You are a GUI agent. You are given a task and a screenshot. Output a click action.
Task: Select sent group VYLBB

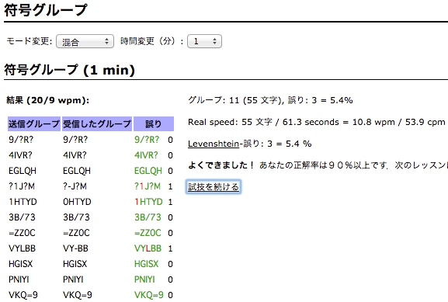[22, 248]
